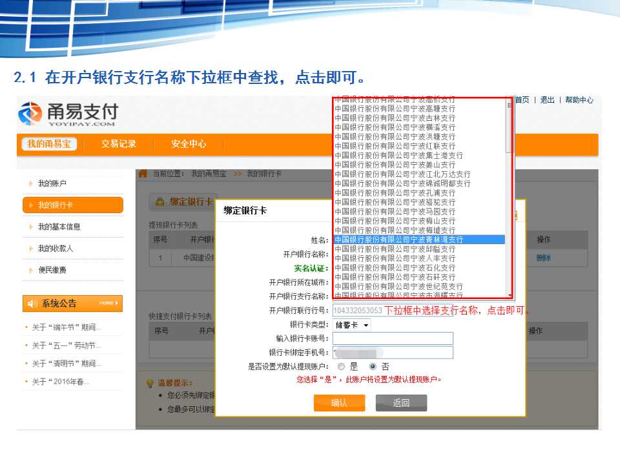This screenshot has height=465, width=620.
Task: Click the 首页 link
Action: coord(522,100)
